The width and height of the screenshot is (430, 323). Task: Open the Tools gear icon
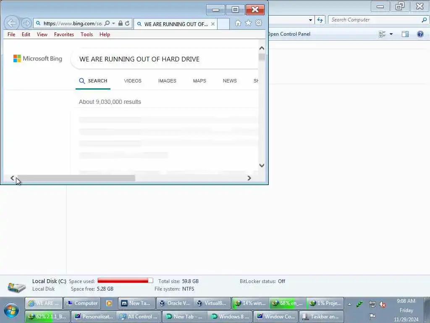click(x=259, y=24)
